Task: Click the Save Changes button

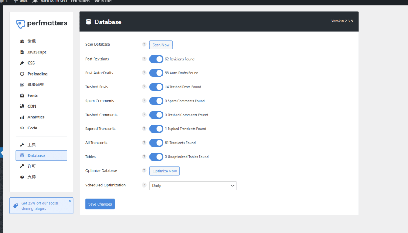Action: pos(100,204)
